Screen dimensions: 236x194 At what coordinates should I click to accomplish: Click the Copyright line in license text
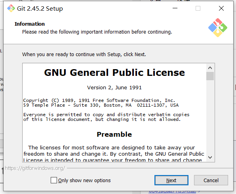pyautogui.click(x=99, y=100)
